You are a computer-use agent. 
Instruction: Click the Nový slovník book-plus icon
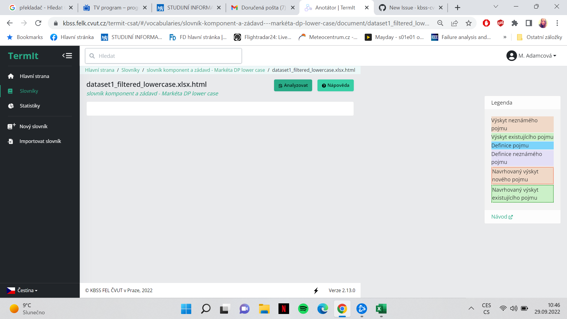(x=11, y=126)
